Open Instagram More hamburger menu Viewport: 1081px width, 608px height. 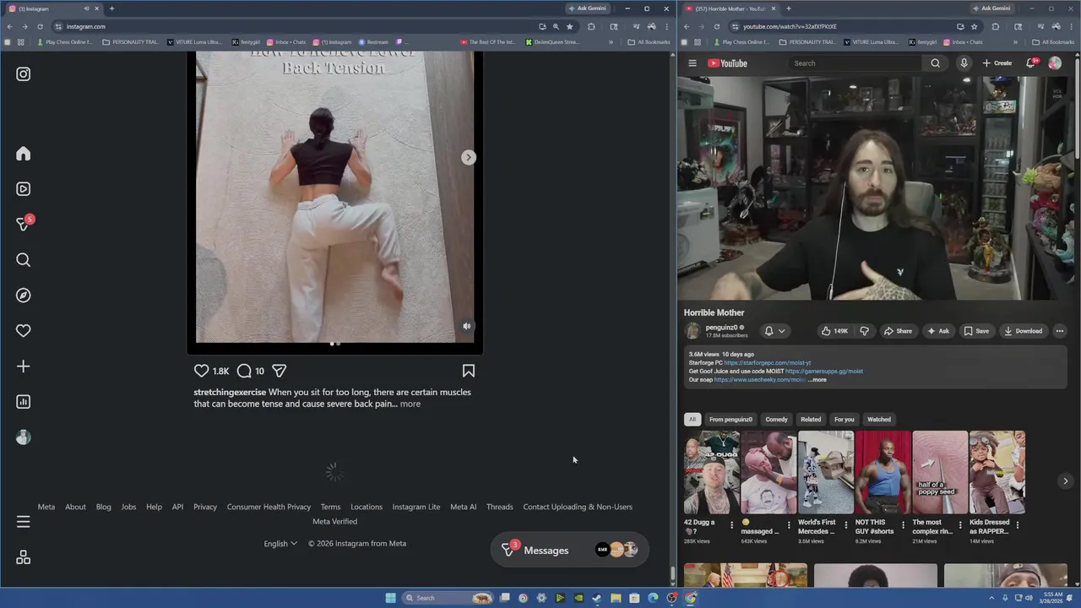(x=23, y=522)
